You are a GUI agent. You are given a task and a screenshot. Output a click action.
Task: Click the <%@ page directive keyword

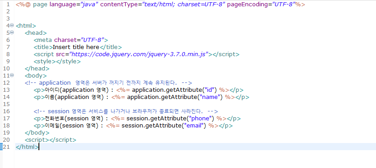31,4
